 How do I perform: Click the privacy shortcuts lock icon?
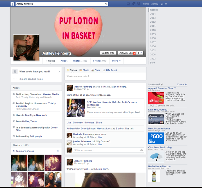point(162,4)
